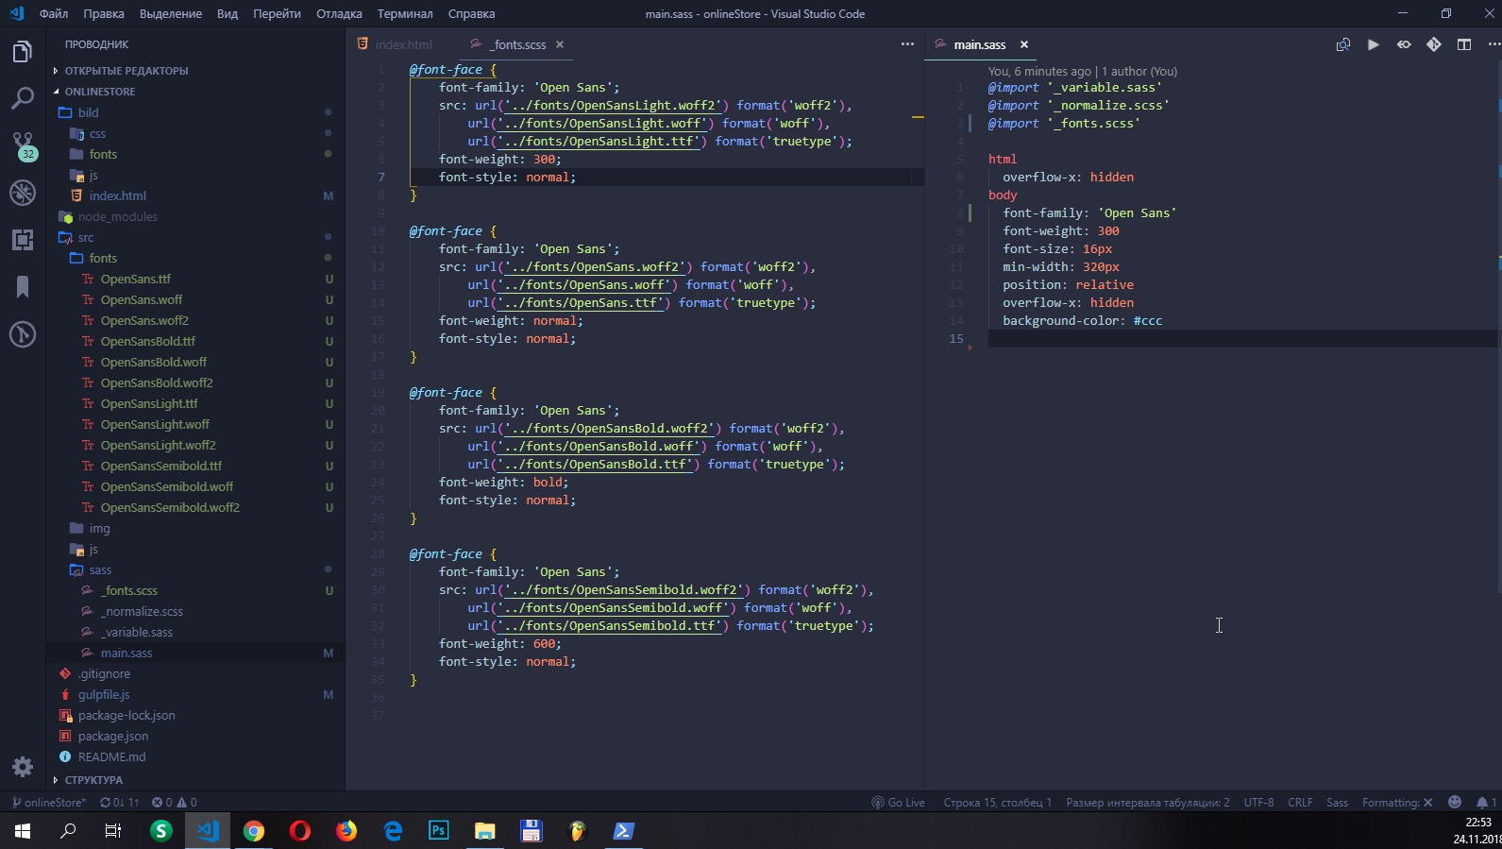The width and height of the screenshot is (1502, 849).
Task: Open the Debug view in activity bar
Action: [x=23, y=193]
